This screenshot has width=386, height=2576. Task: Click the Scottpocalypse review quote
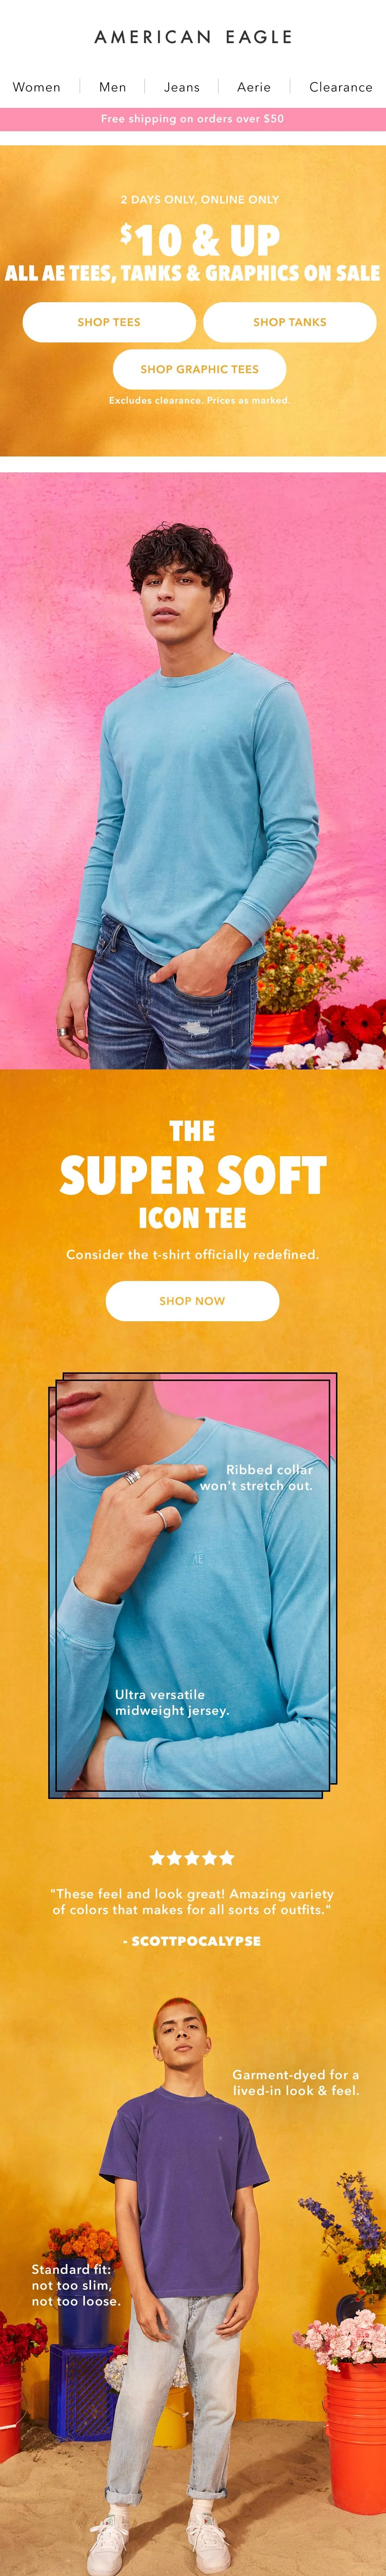[x=193, y=1902]
